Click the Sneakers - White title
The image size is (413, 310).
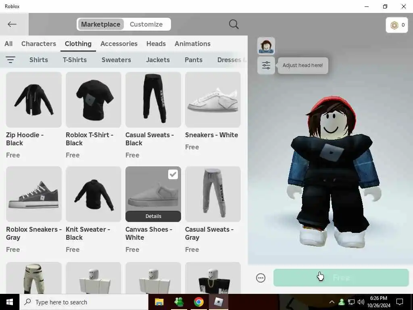(x=211, y=135)
